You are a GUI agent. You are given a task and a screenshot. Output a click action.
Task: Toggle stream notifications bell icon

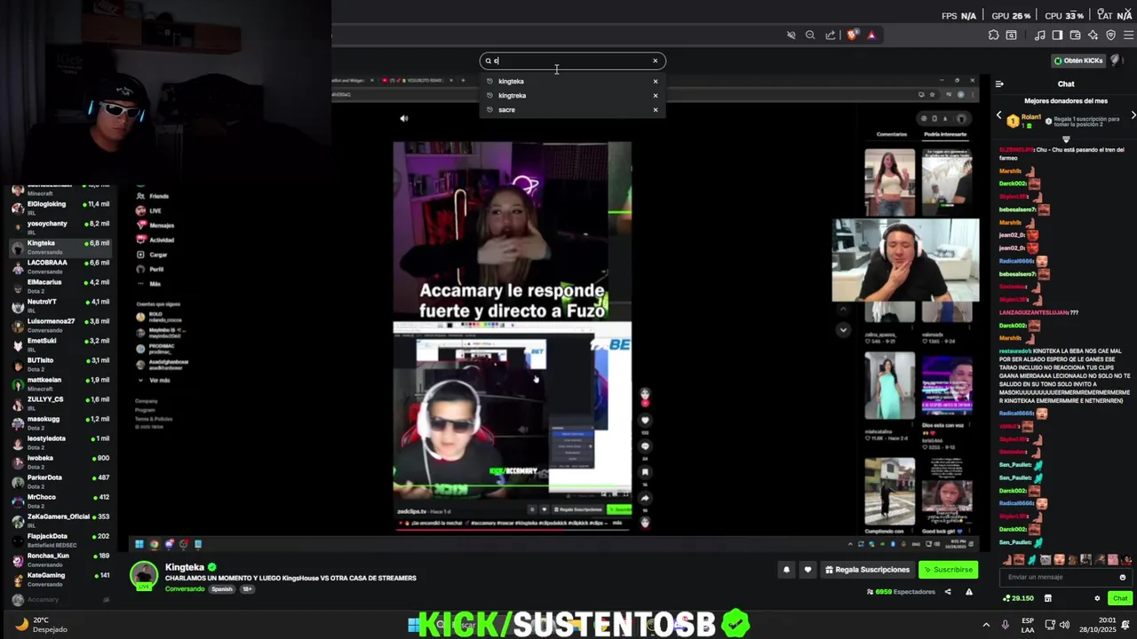(x=786, y=570)
